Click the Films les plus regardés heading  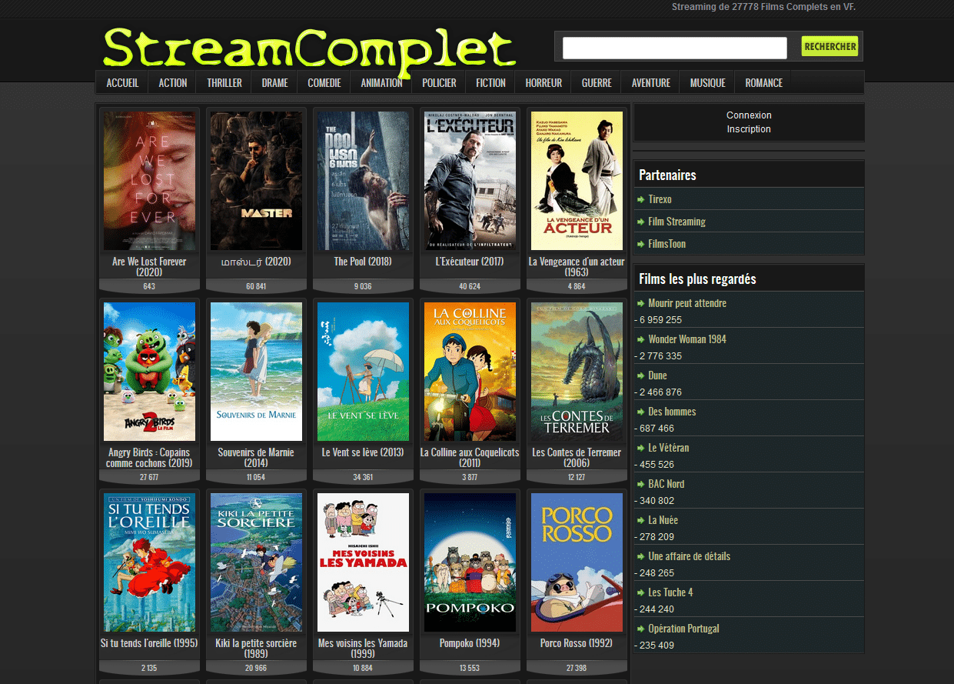point(697,279)
